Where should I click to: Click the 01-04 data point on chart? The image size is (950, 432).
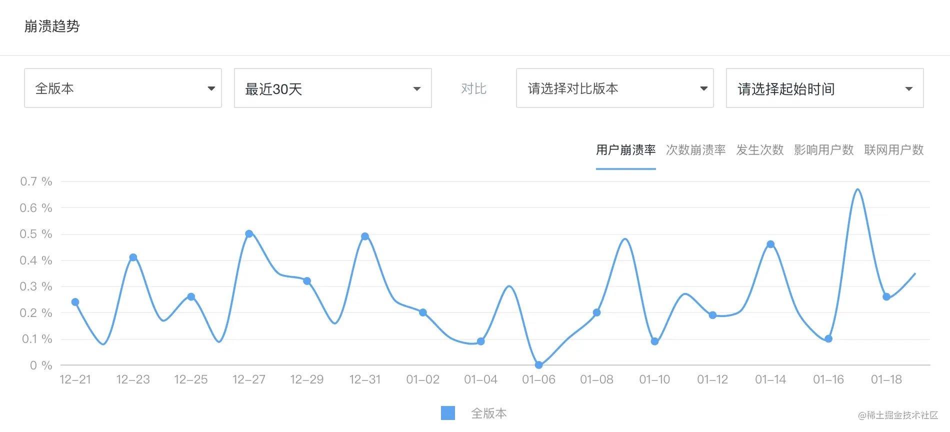[x=481, y=341]
